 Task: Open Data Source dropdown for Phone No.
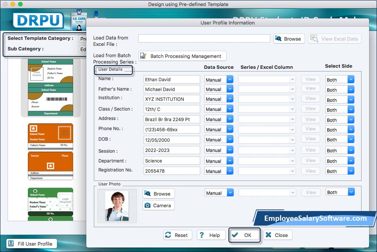point(219,129)
